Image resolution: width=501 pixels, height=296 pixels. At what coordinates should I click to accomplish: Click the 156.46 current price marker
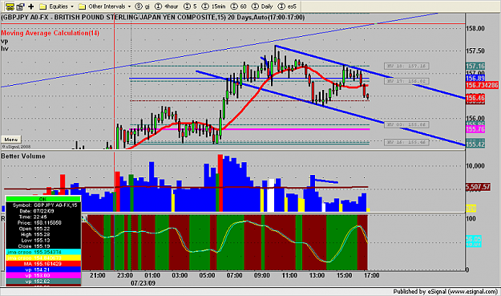[475, 98]
